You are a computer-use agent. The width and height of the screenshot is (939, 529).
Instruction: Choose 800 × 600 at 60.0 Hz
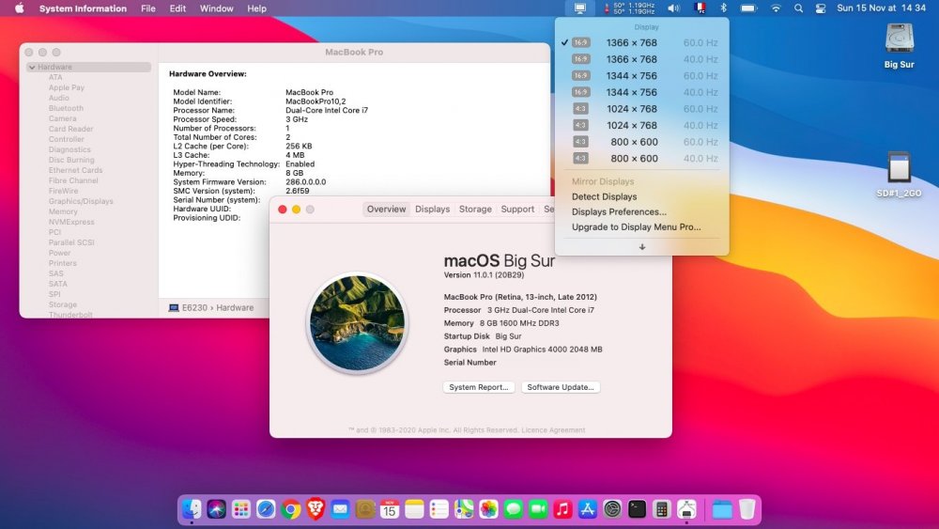tap(634, 142)
